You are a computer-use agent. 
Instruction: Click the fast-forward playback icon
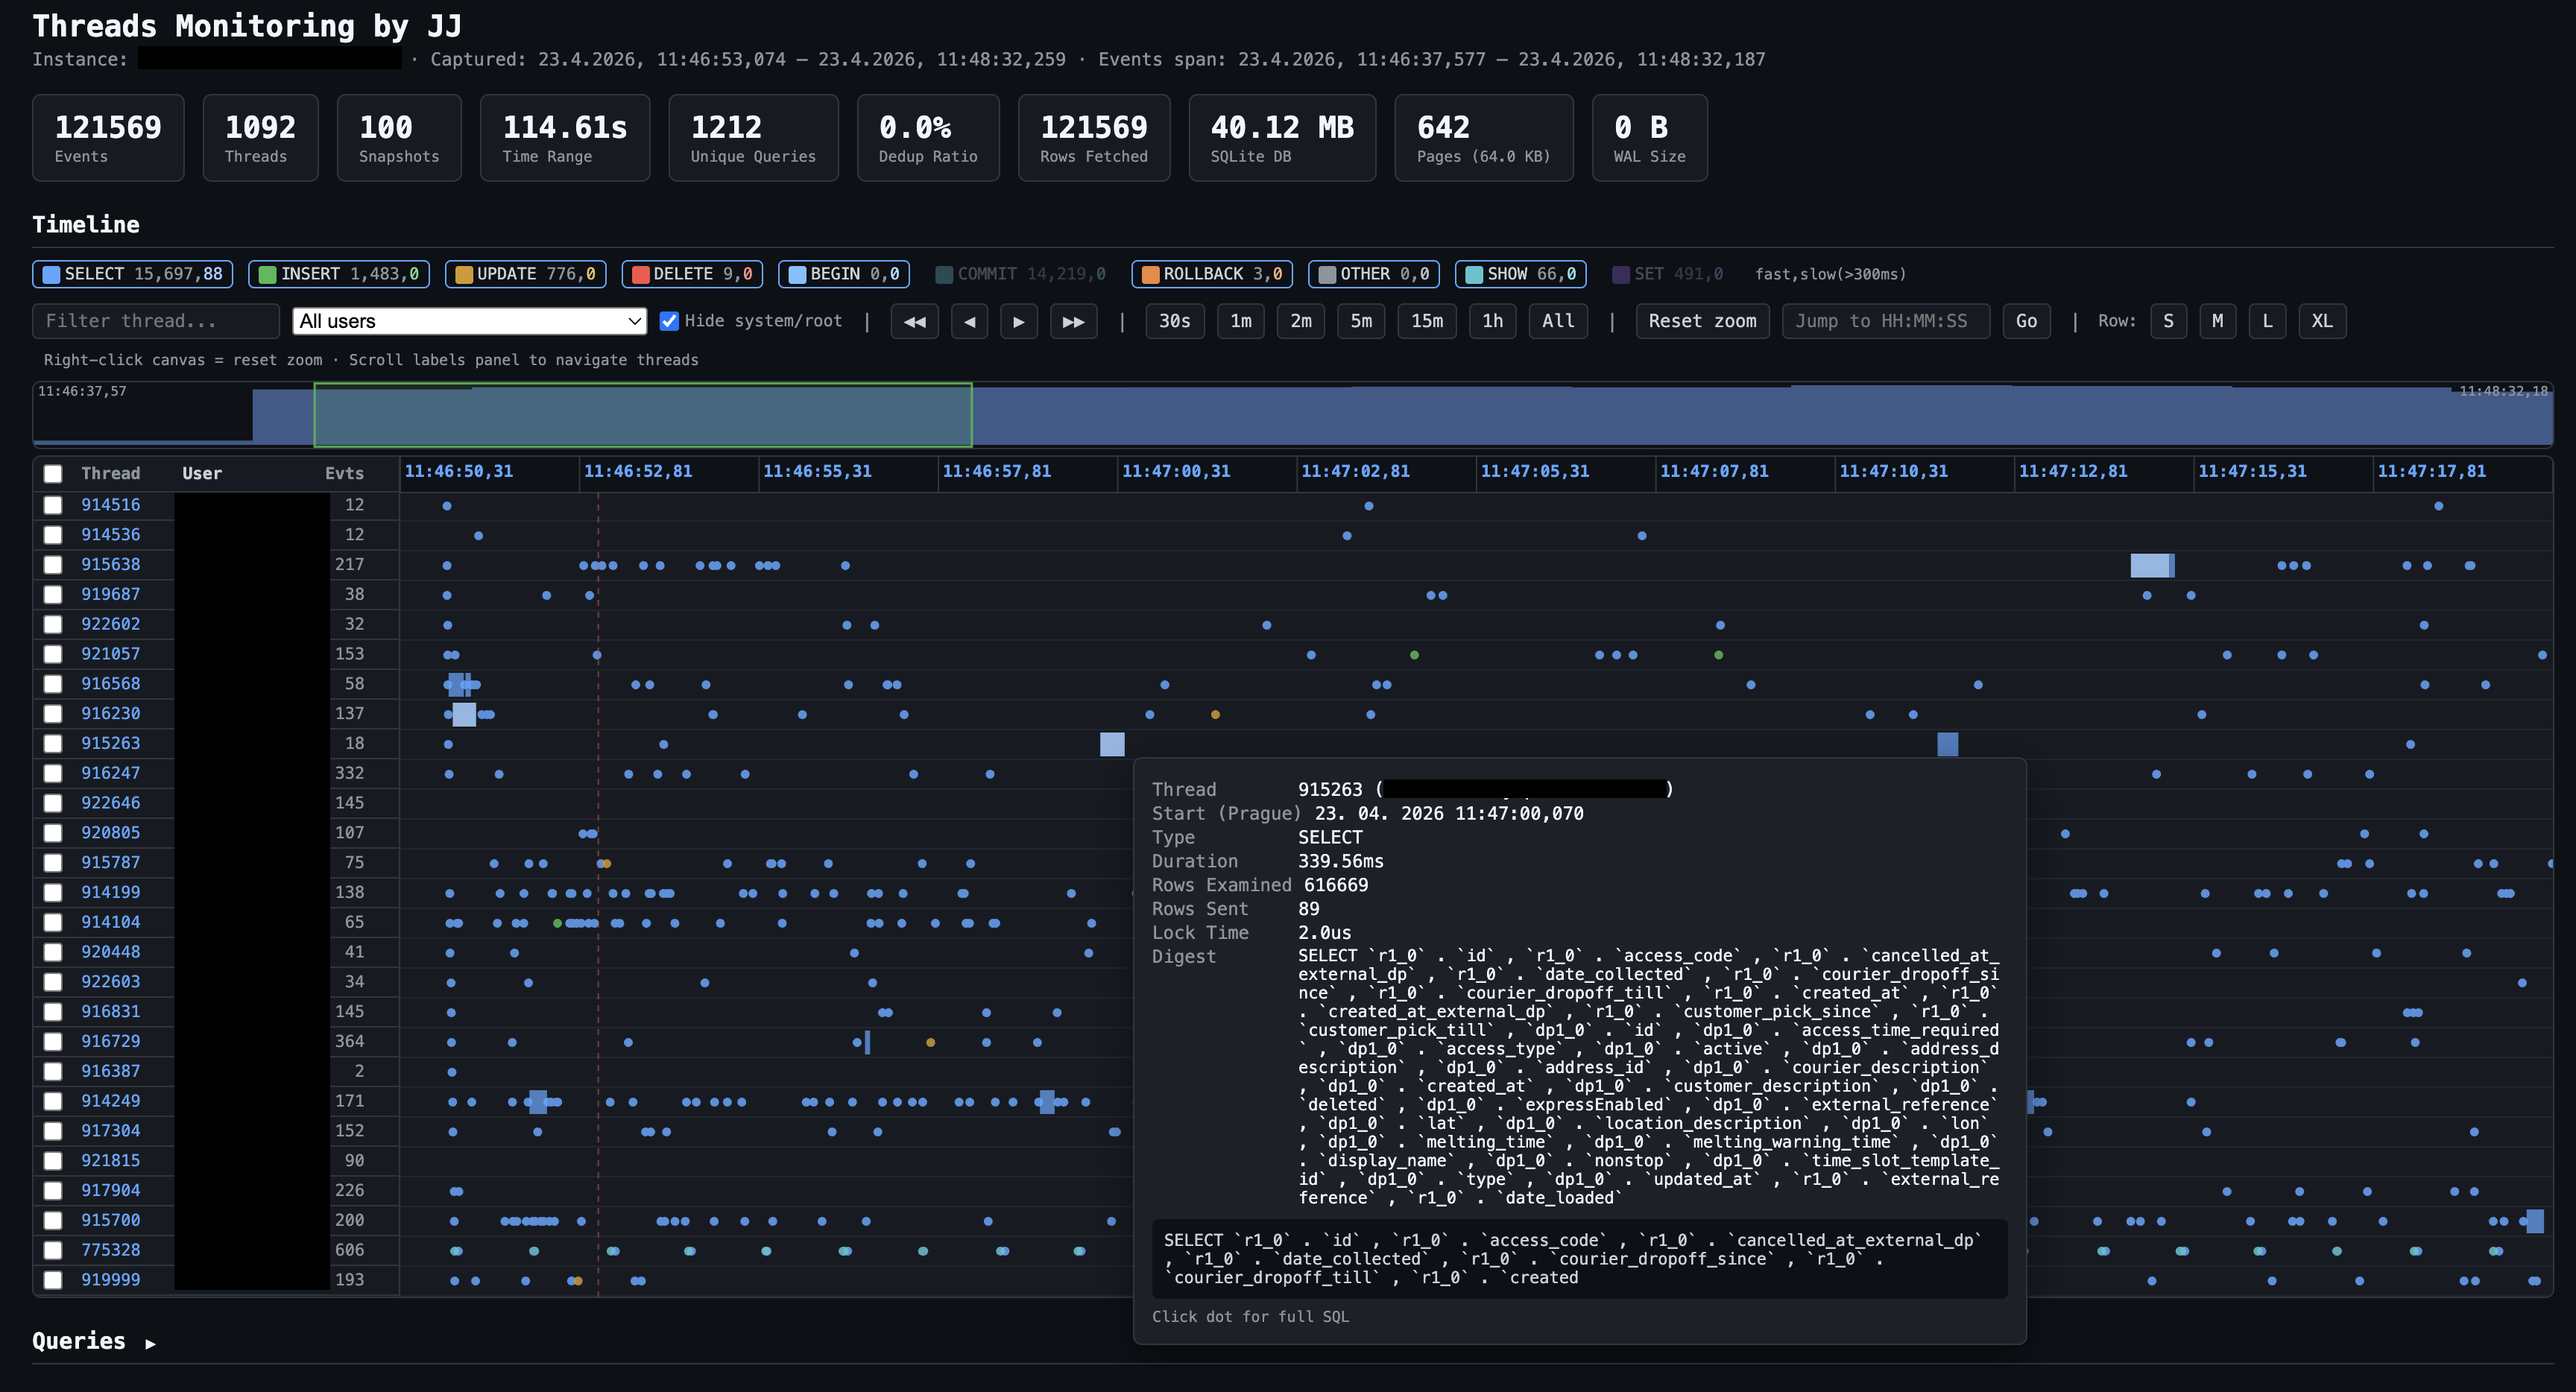click(x=1073, y=321)
